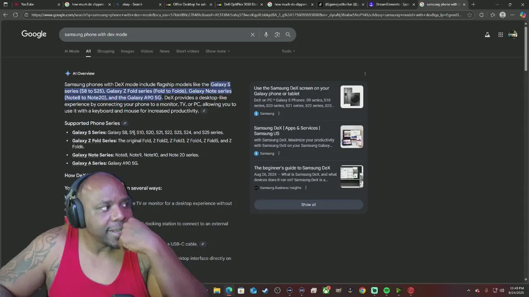The width and height of the screenshot is (529, 297).
Task: Open AI Overview three-dot options
Action: click(x=365, y=74)
